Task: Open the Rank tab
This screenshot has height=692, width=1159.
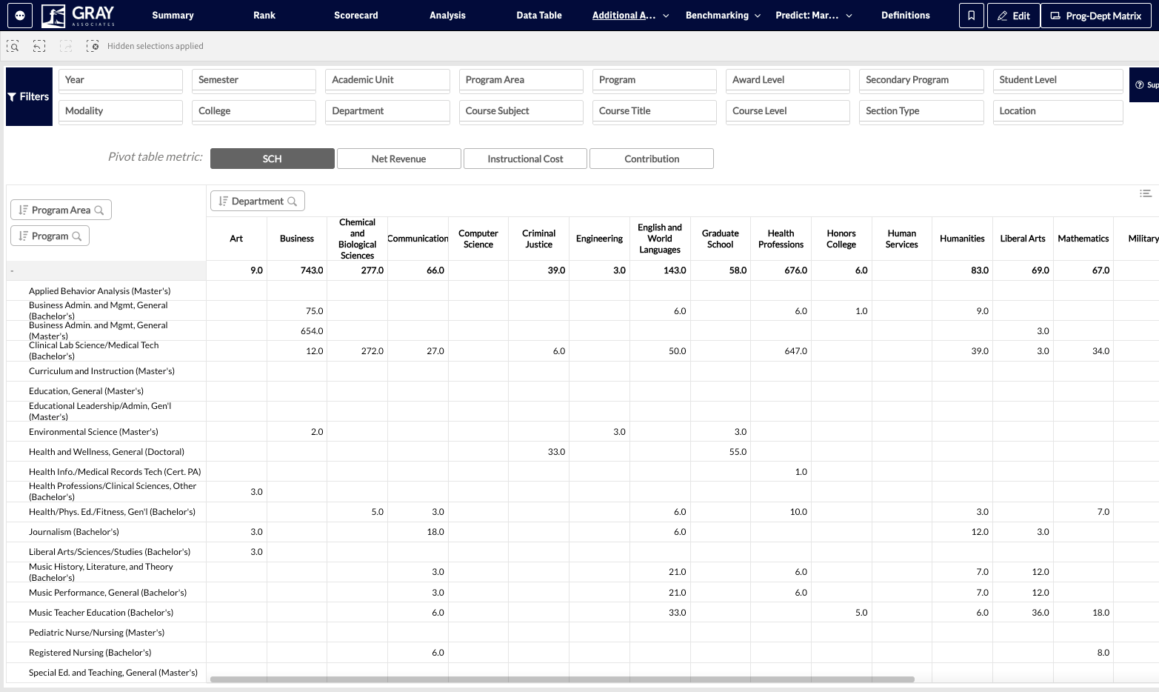Action: point(264,16)
